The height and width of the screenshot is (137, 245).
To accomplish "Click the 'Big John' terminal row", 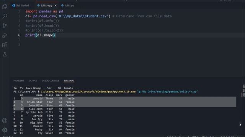I will click(x=44, y=123).
